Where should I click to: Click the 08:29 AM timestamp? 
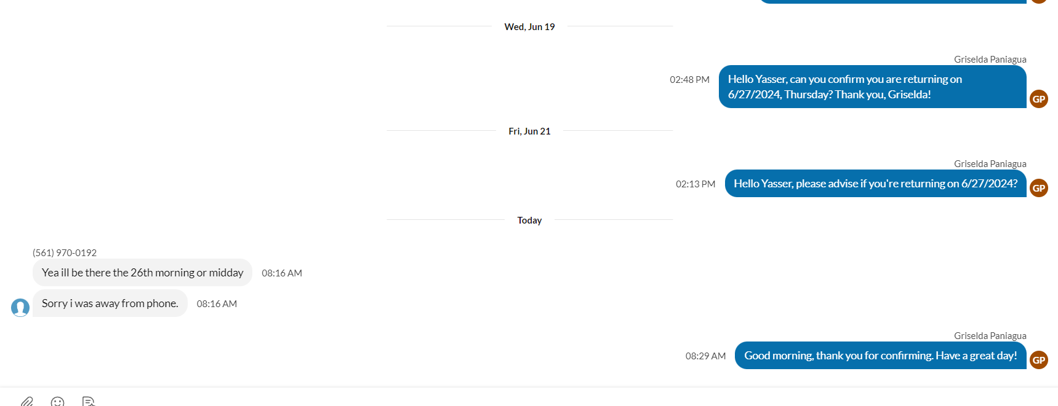[x=705, y=356]
